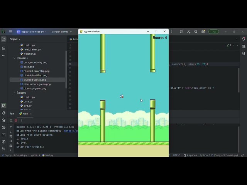Image resolution: width=247 pixels, height=185 pixels.
Task: Open the UTF-8 encoding selector
Action: pyautogui.click(x=177, y=155)
